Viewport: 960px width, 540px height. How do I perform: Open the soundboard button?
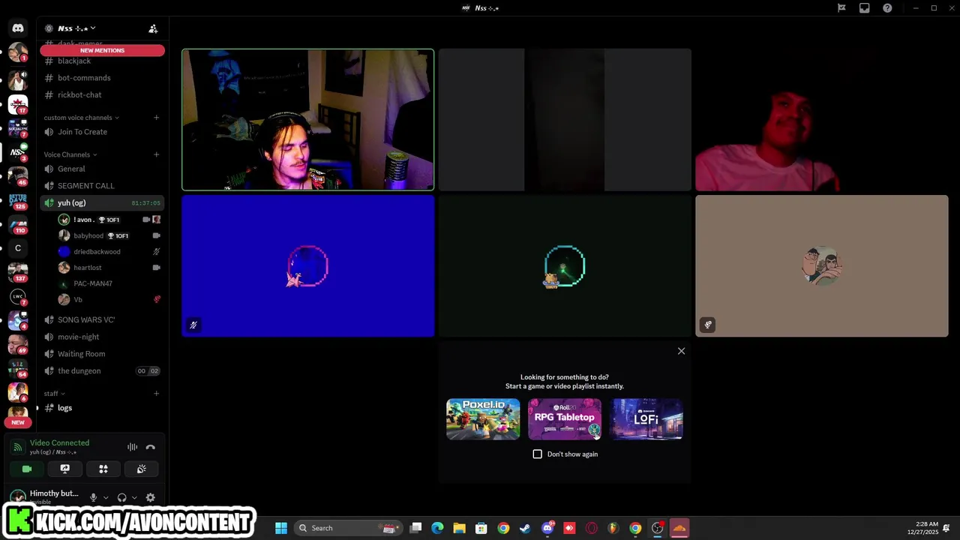click(141, 469)
